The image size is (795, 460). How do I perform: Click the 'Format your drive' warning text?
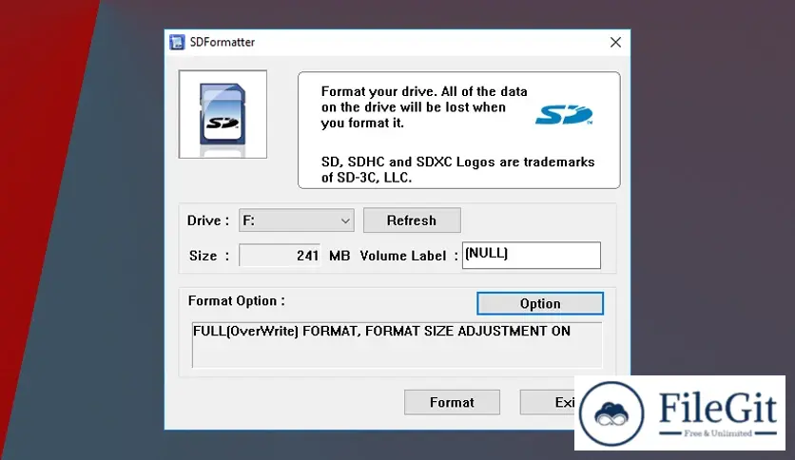424,107
